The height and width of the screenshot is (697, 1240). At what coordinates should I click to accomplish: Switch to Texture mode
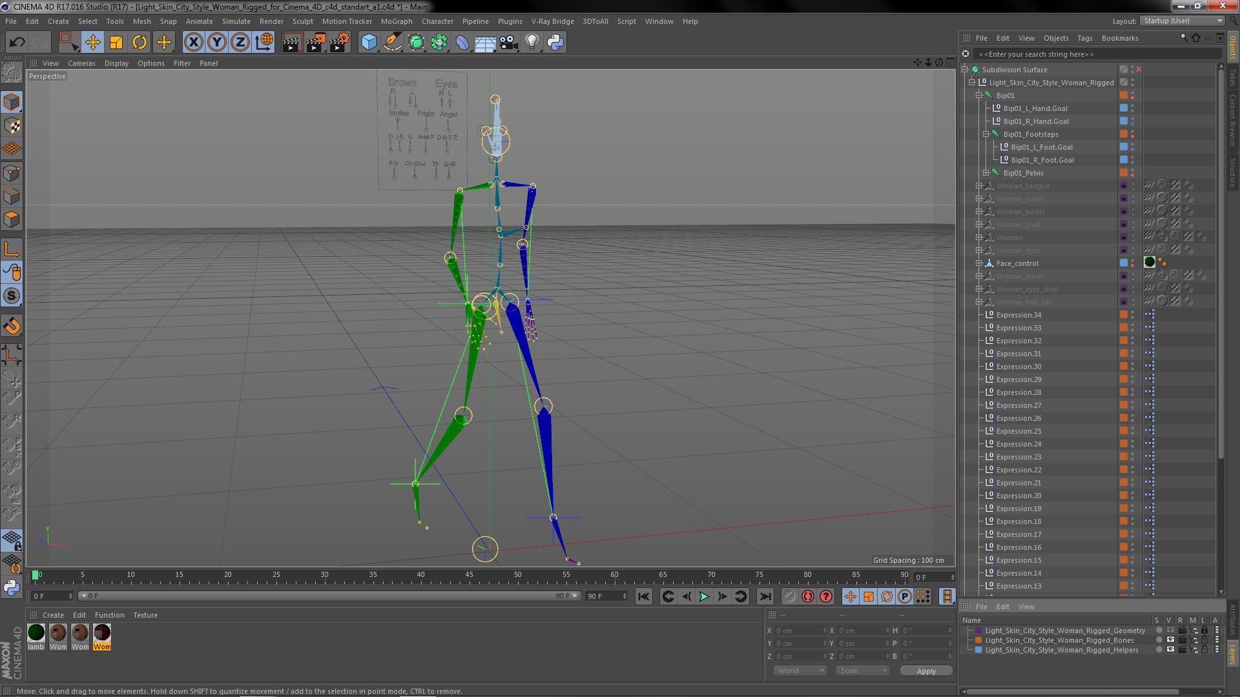(x=12, y=126)
